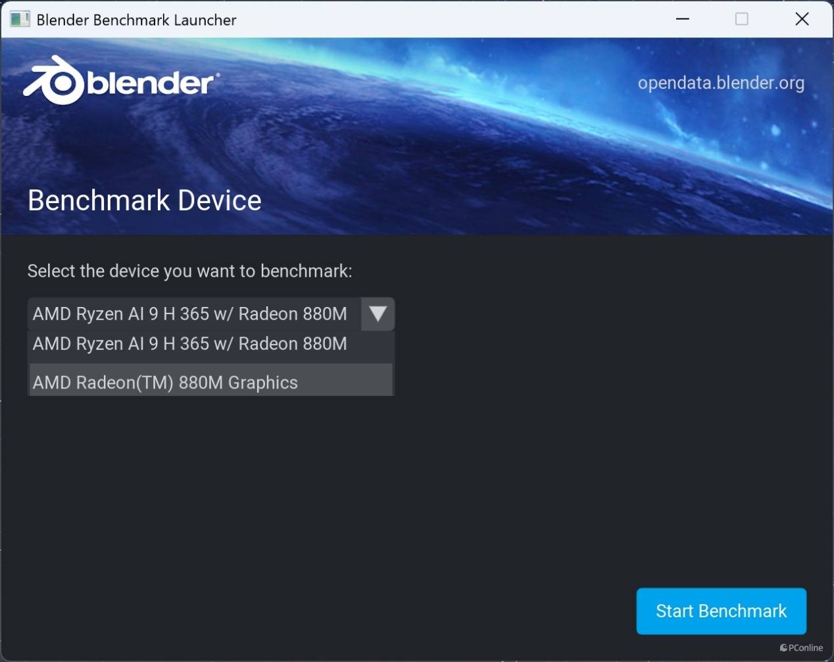Click the Benchmark Device heading
This screenshot has width=834, height=662.
pyautogui.click(x=145, y=201)
